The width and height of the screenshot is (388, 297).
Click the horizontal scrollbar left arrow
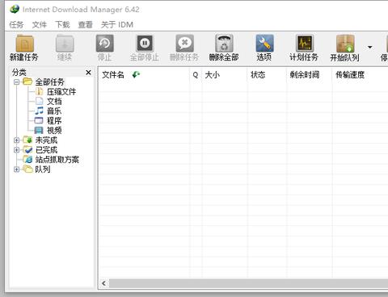[x=103, y=283]
